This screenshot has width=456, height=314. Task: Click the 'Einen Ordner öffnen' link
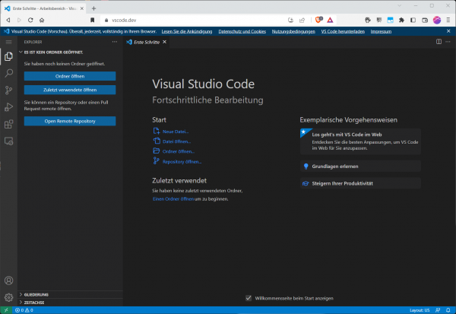coord(173,199)
